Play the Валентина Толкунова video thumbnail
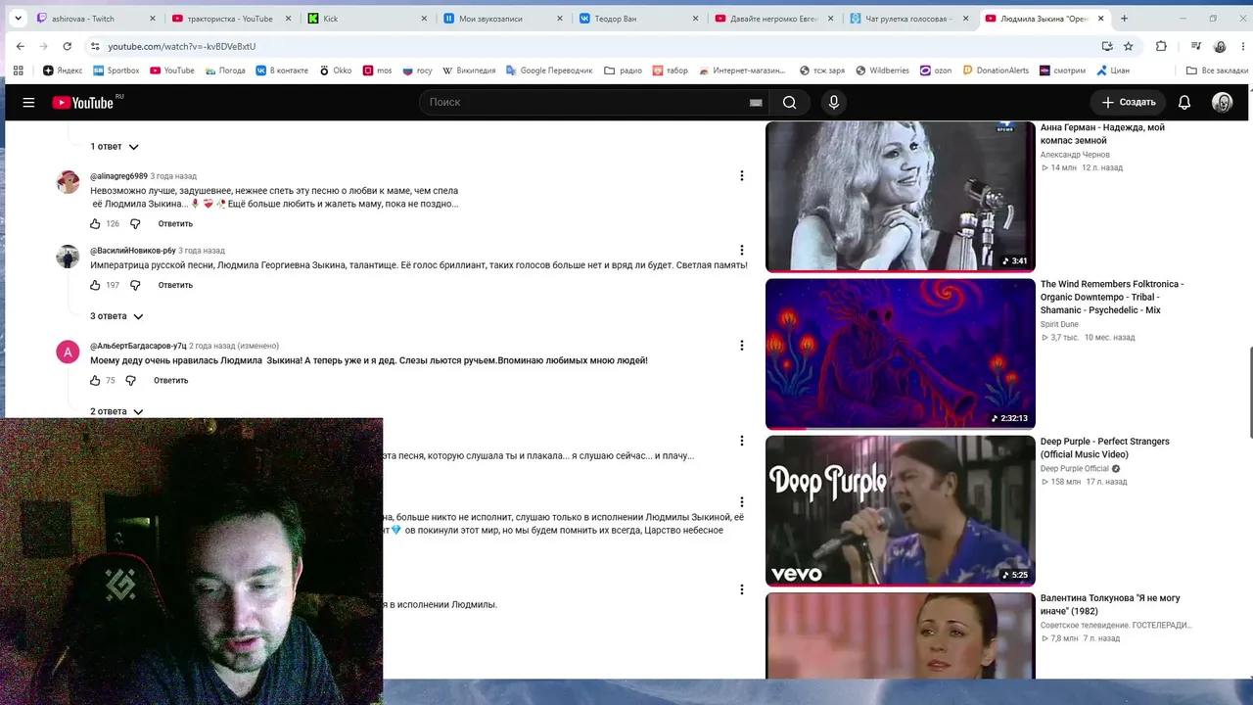1253x705 pixels. click(900, 636)
